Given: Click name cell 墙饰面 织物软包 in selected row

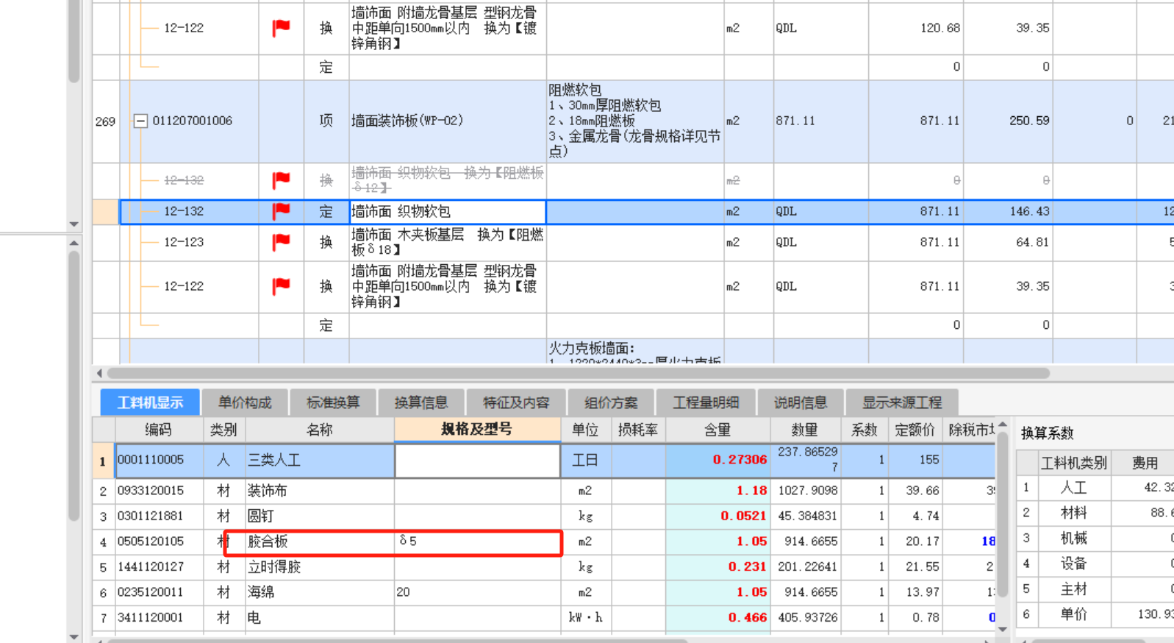Looking at the screenshot, I should (447, 212).
